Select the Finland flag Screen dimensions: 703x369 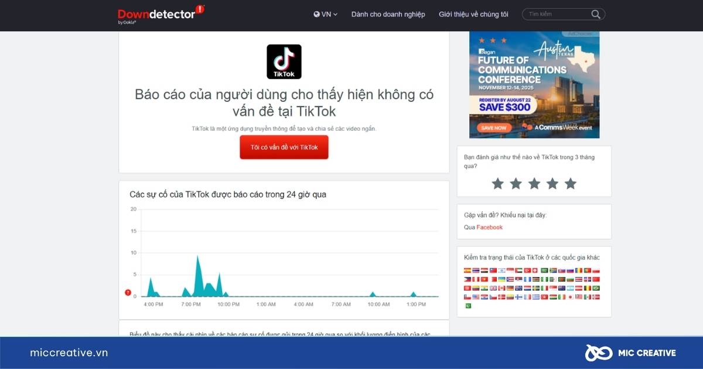click(518, 297)
